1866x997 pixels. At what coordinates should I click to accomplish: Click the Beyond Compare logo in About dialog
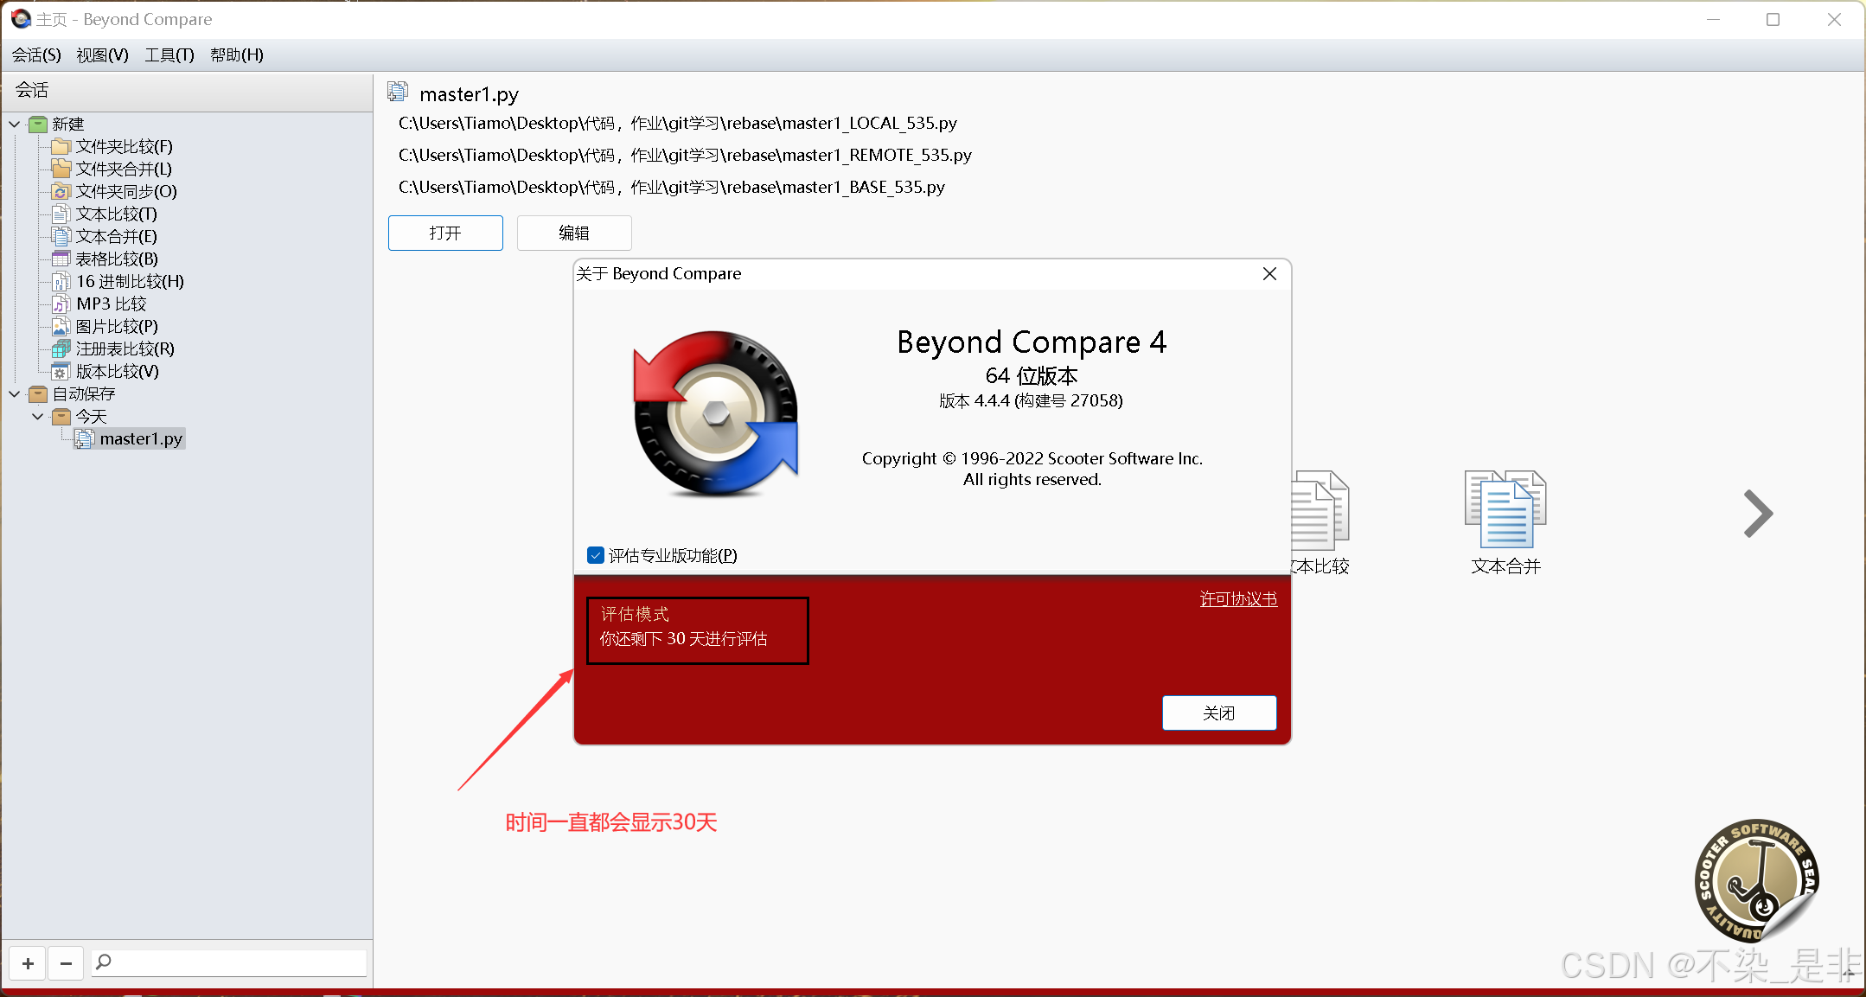coord(716,413)
